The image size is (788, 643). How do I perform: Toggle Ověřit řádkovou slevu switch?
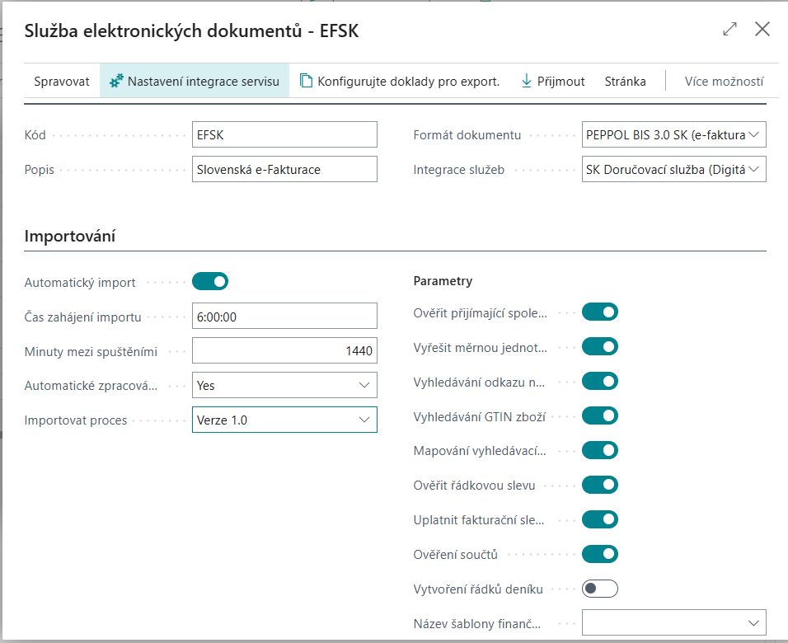point(600,486)
